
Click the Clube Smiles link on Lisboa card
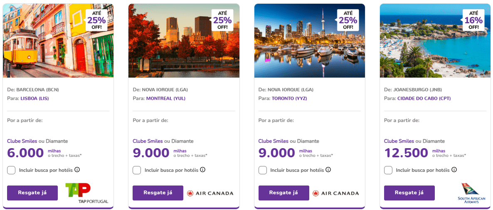pyautogui.click(x=23, y=141)
